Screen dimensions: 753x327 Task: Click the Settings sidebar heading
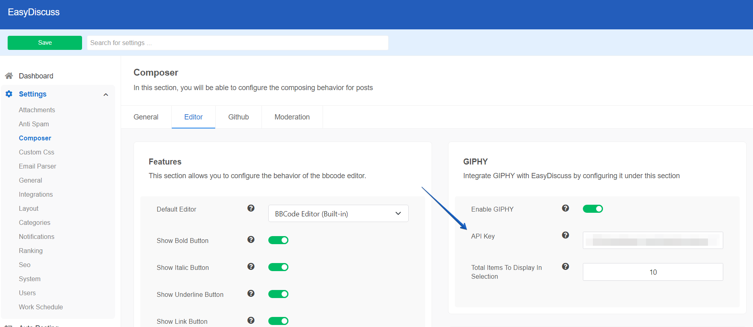pyautogui.click(x=33, y=94)
